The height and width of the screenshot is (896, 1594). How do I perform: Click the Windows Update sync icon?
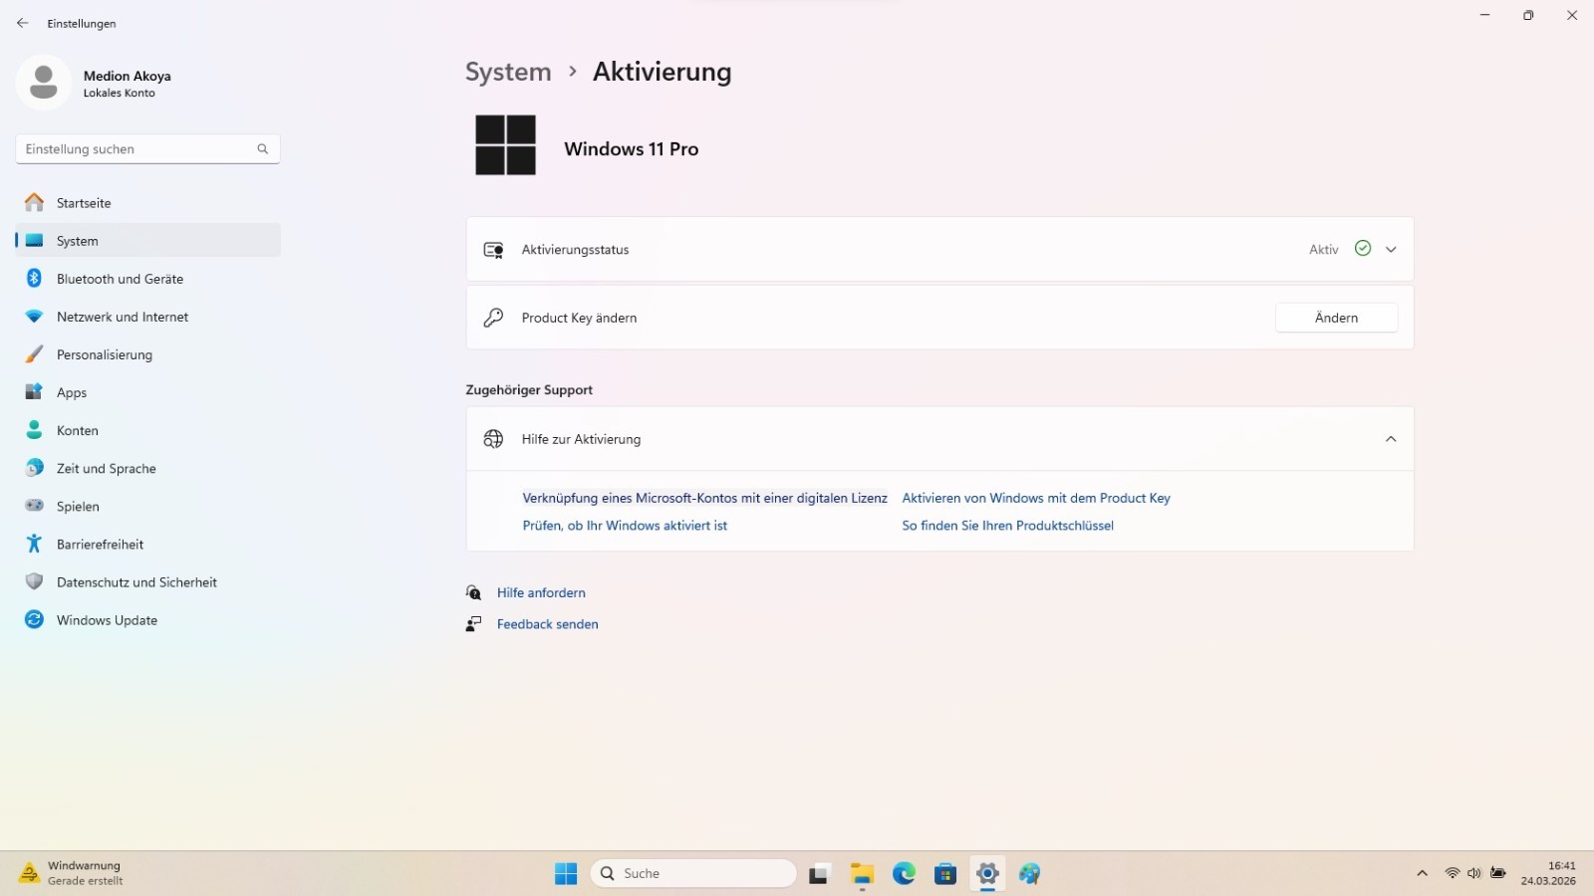(x=34, y=619)
